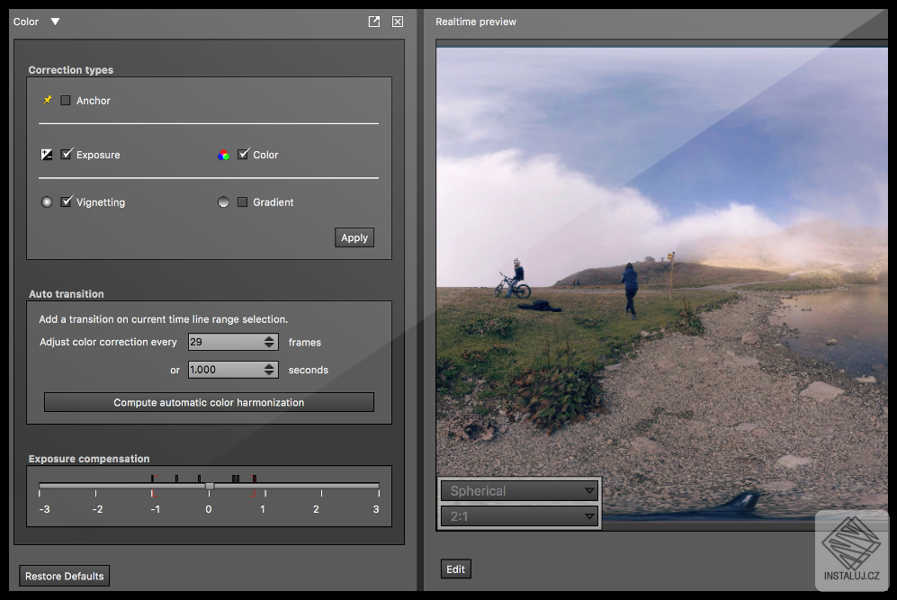Close the Color panel
This screenshot has width=897, height=600.
pyautogui.click(x=398, y=22)
